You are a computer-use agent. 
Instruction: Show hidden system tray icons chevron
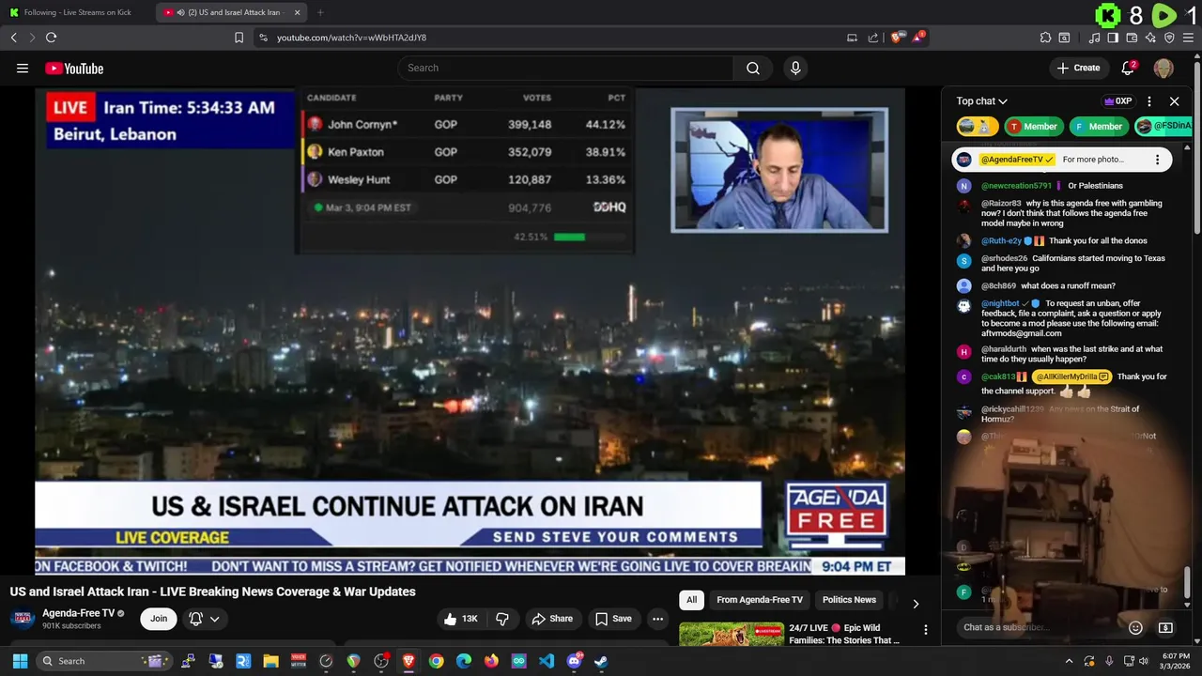click(x=1069, y=661)
